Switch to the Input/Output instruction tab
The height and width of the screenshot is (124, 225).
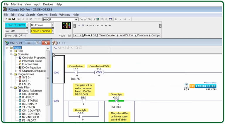126,35
